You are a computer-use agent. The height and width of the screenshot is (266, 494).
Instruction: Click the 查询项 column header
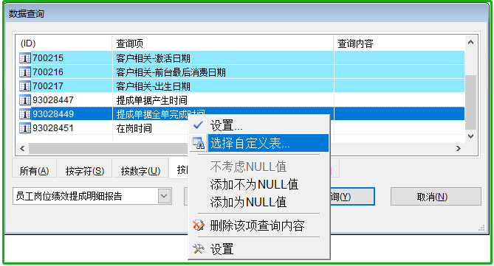tap(223, 43)
